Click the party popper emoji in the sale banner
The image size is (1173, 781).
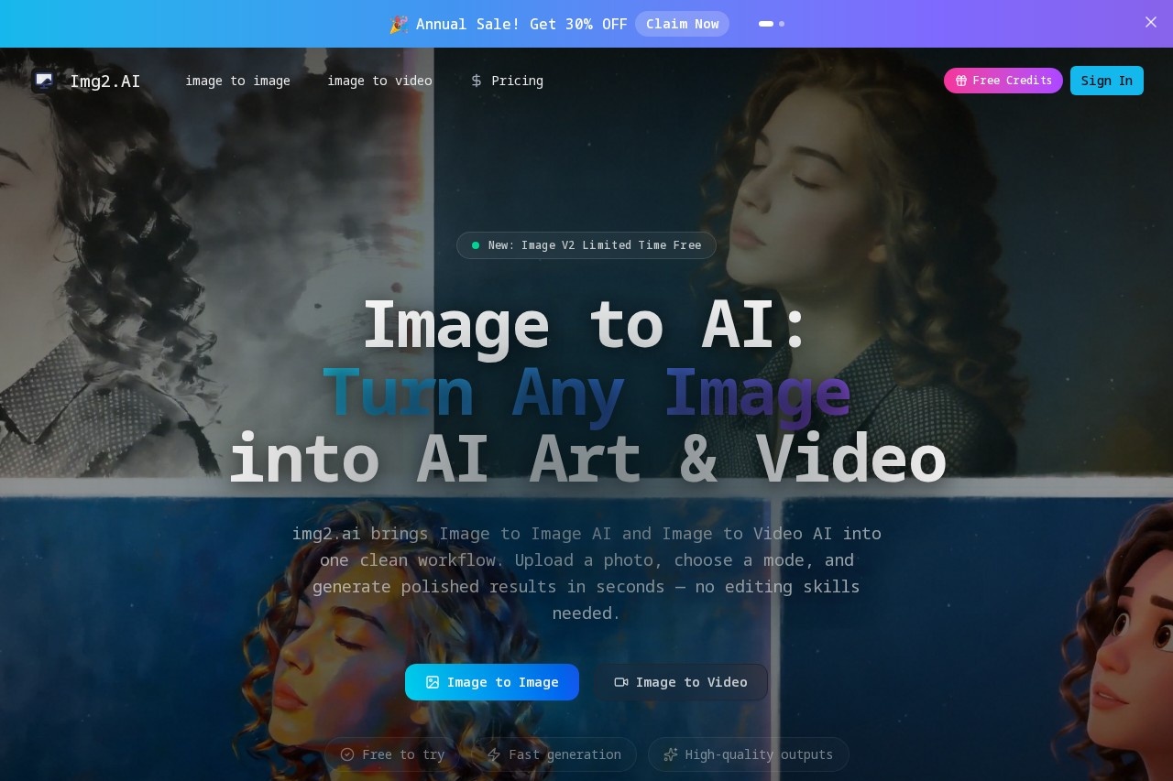click(398, 24)
